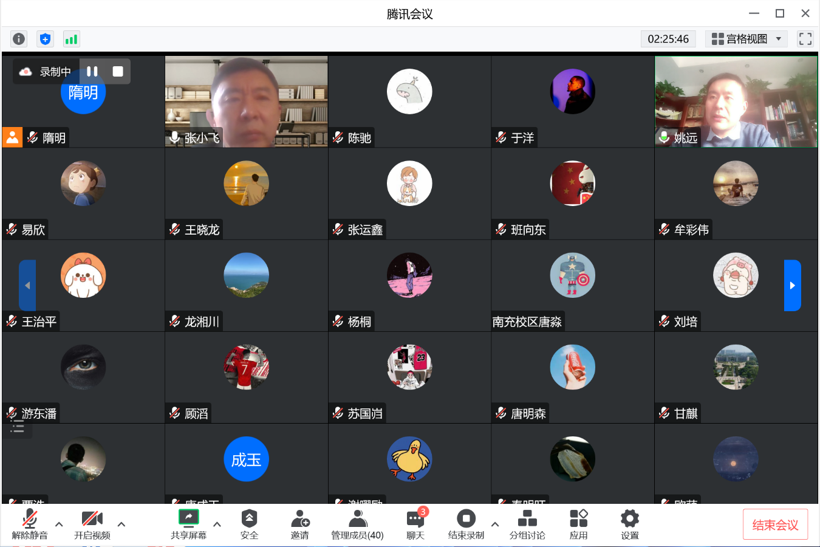Check the green network signal icon
This screenshot has width=820, height=547.
(x=71, y=39)
